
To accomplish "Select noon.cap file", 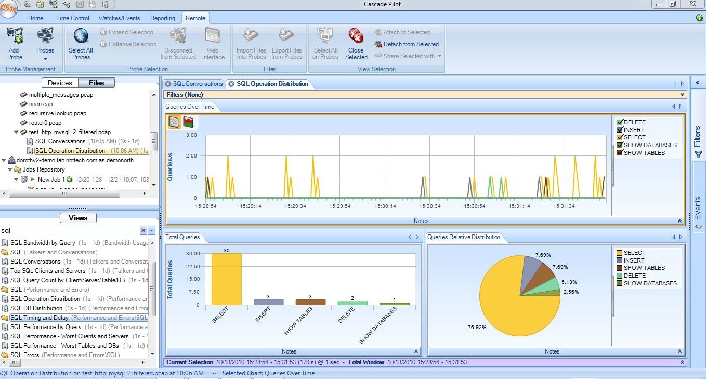I will 41,104.
